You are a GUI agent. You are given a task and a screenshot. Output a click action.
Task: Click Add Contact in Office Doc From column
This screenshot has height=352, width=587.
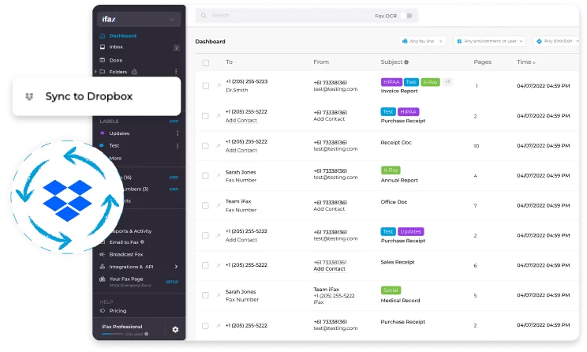(x=329, y=209)
